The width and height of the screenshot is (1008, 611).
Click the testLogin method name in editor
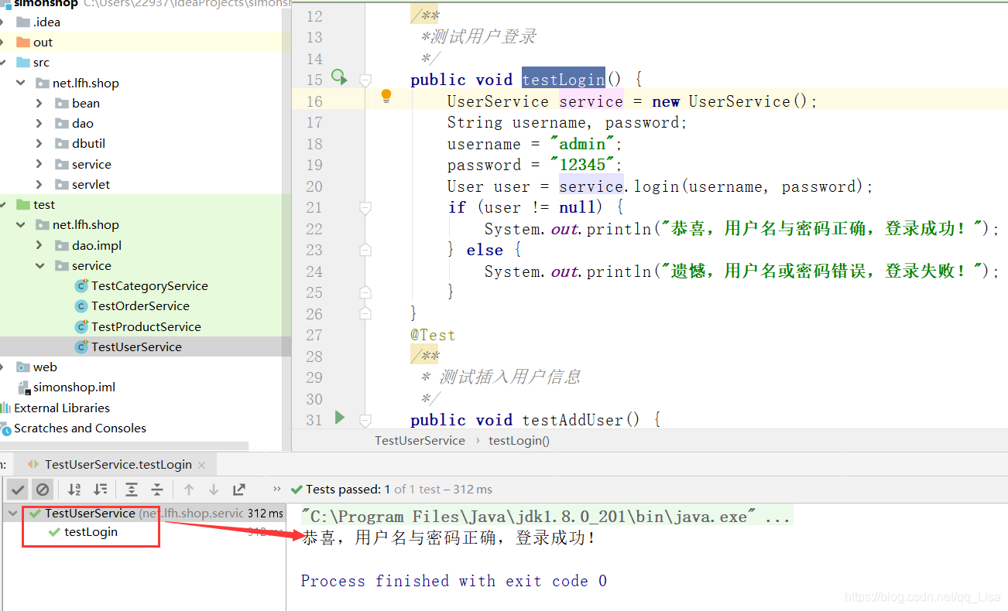(563, 79)
